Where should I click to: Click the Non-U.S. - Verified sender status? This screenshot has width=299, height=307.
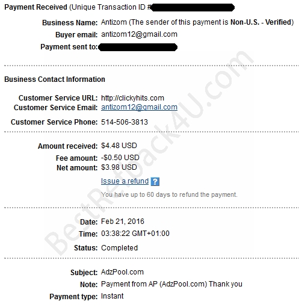click(x=261, y=22)
